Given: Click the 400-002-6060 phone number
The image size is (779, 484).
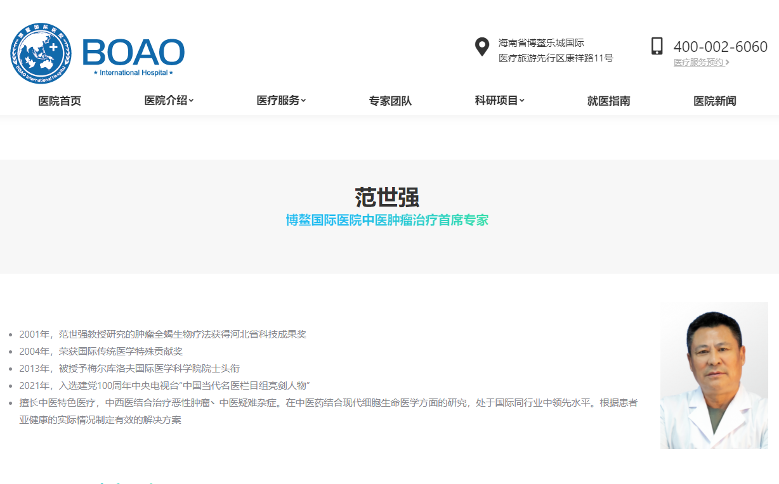Looking at the screenshot, I should 720,47.
